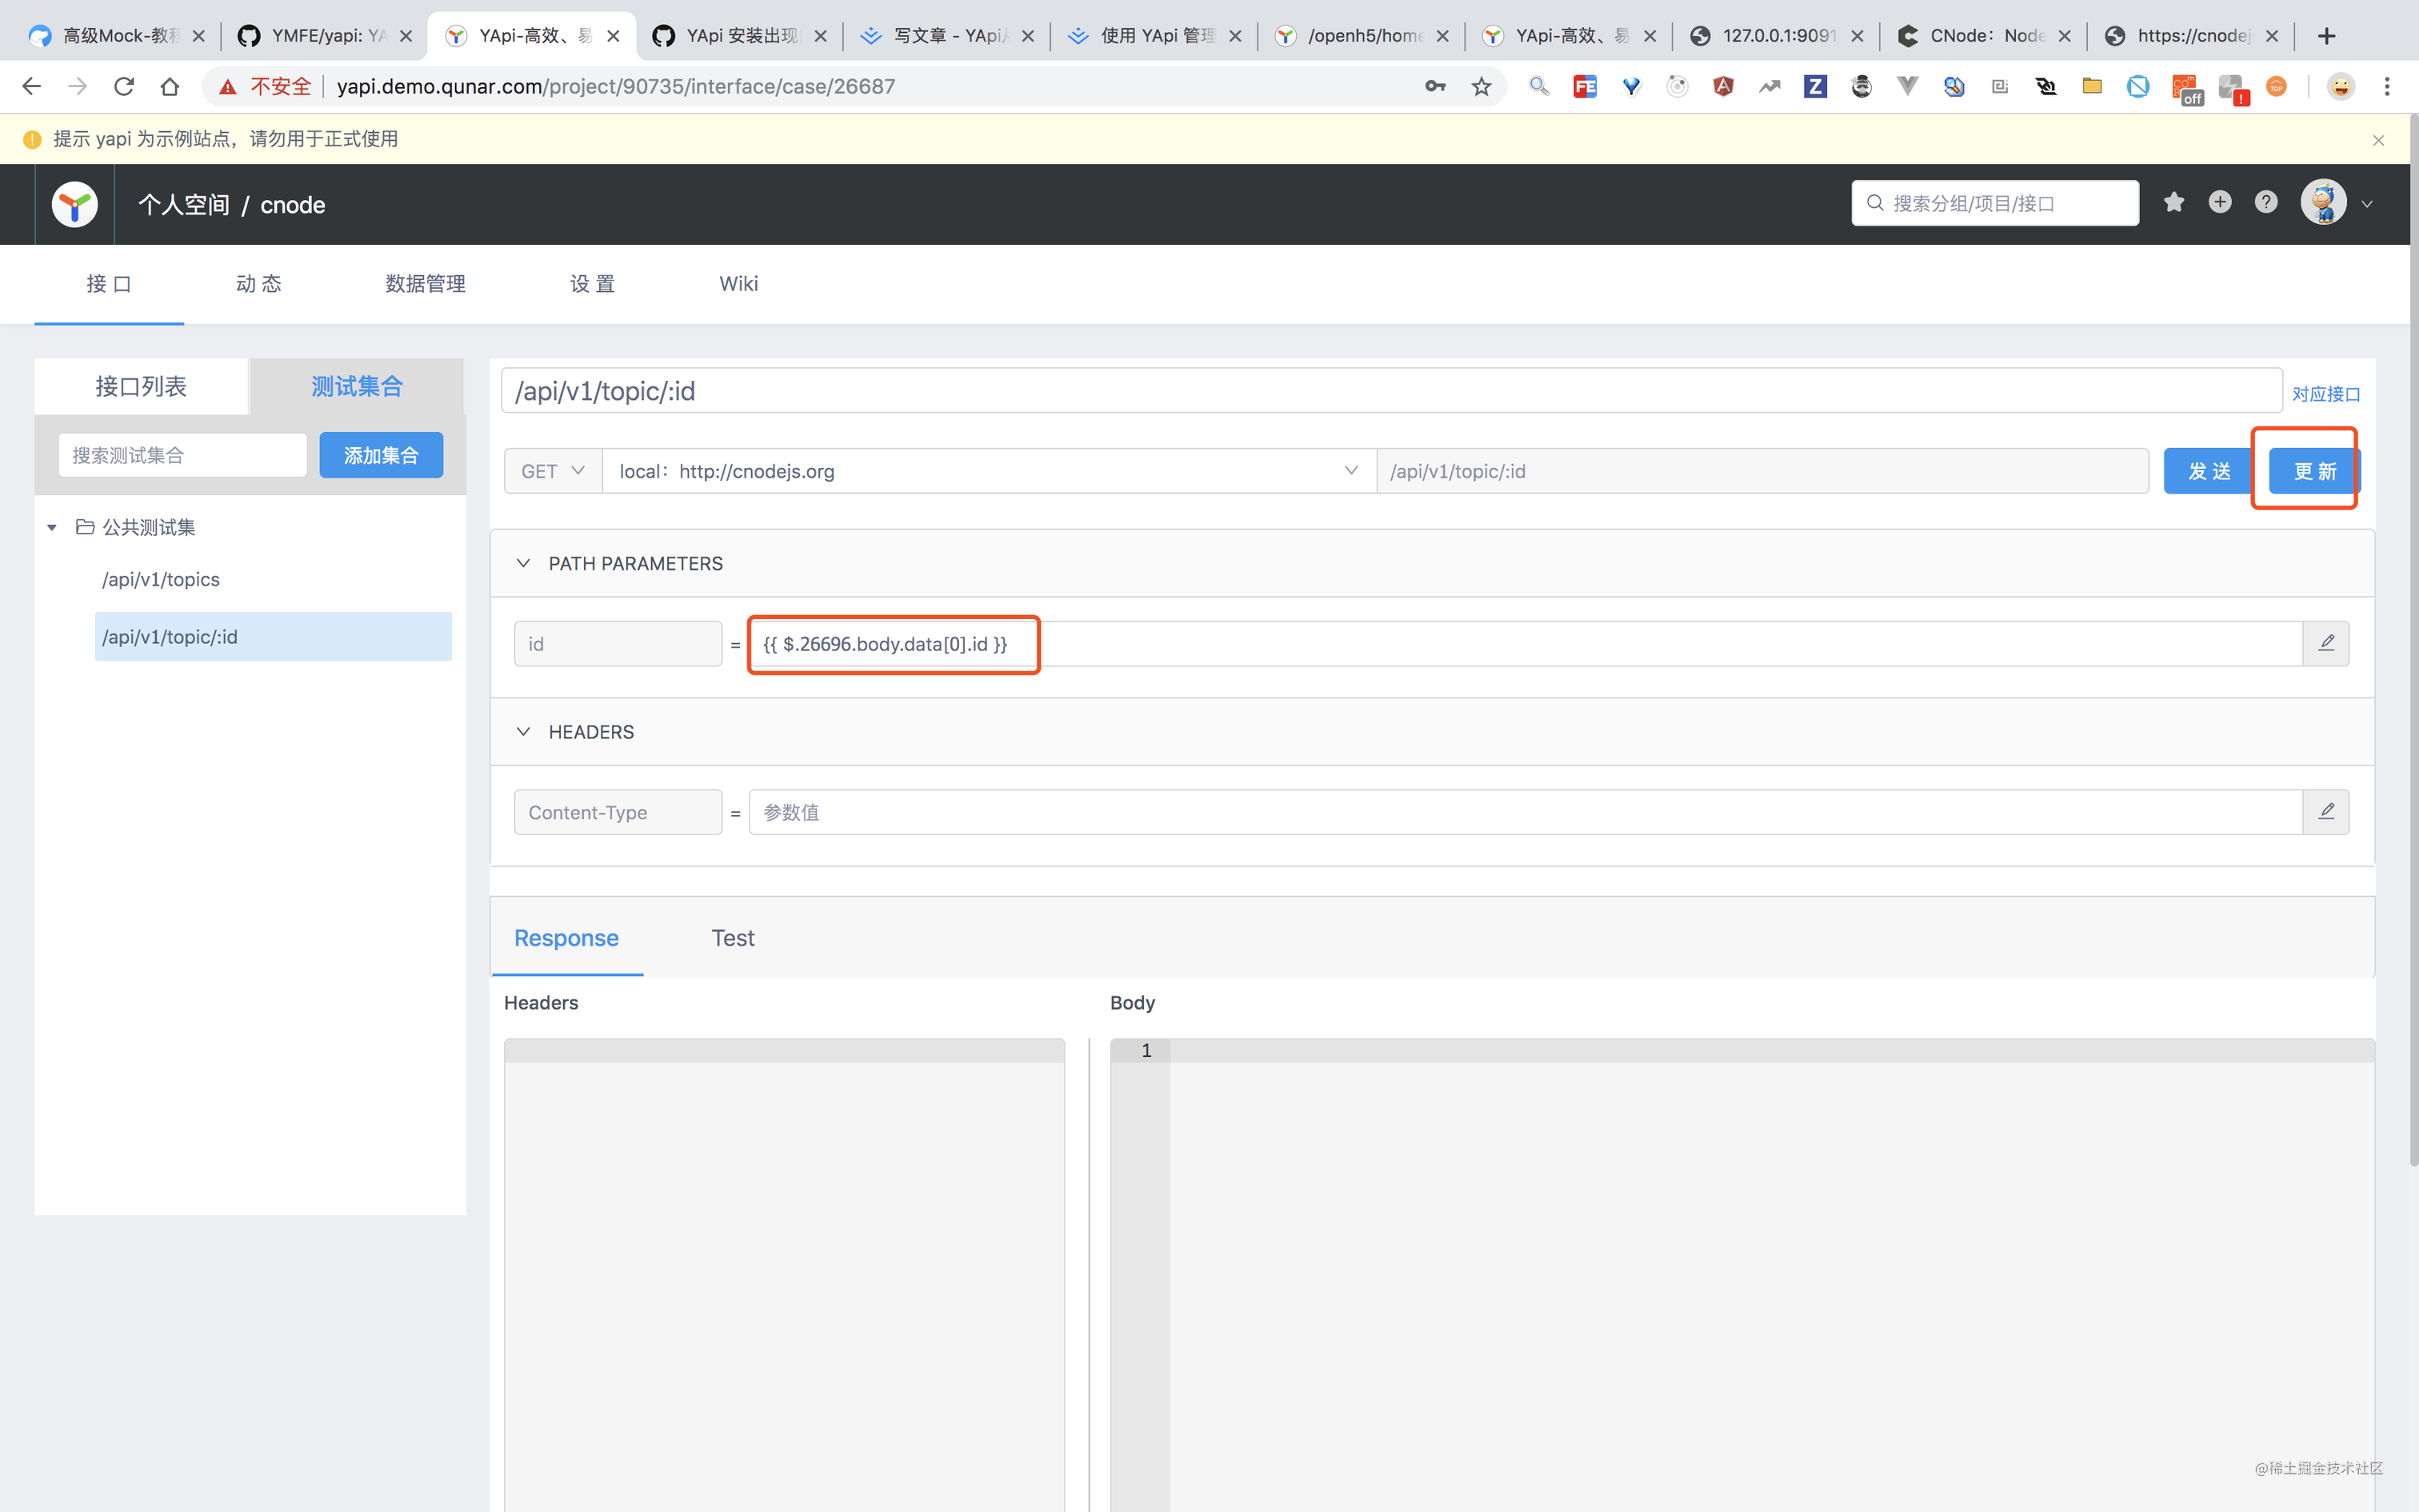Screen dimensions: 2419x1512
Task: Click the YApi logo icon in header
Action: pos(75,204)
